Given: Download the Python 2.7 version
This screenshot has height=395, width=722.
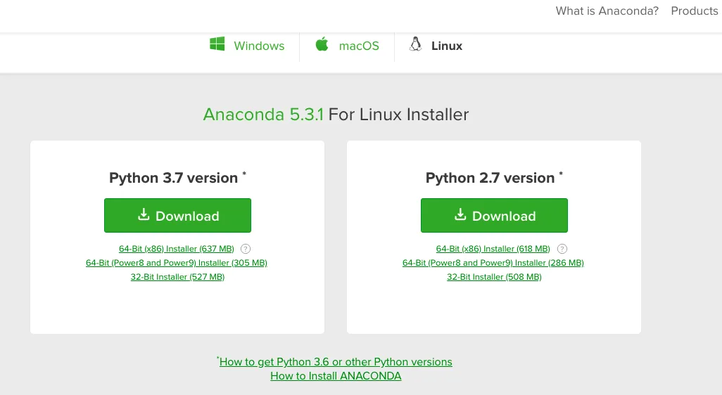Looking at the screenshot, I should point(494,215).
